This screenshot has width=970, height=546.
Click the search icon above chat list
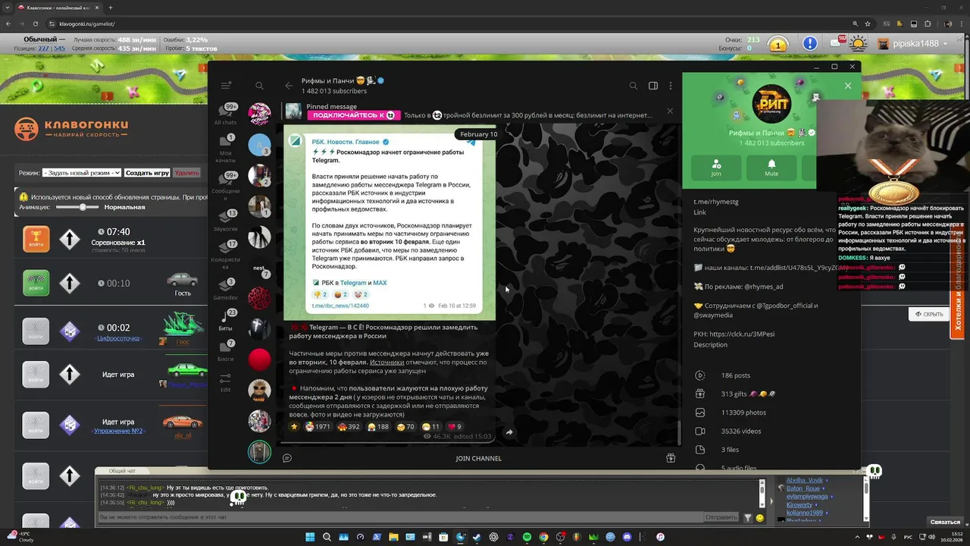pos(259,86)
